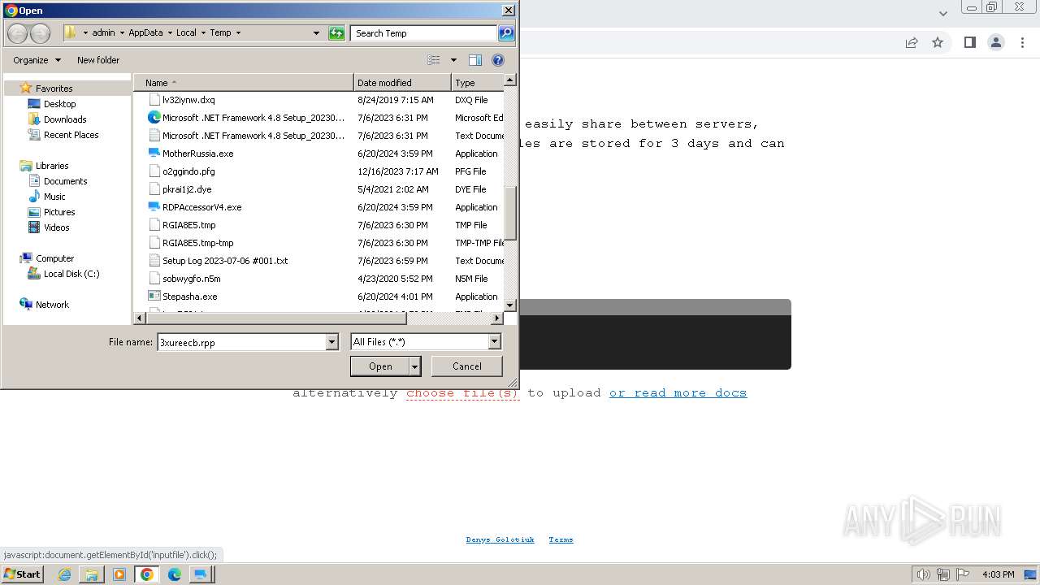Select Local Disk (C:) in navigation pane

71,274
